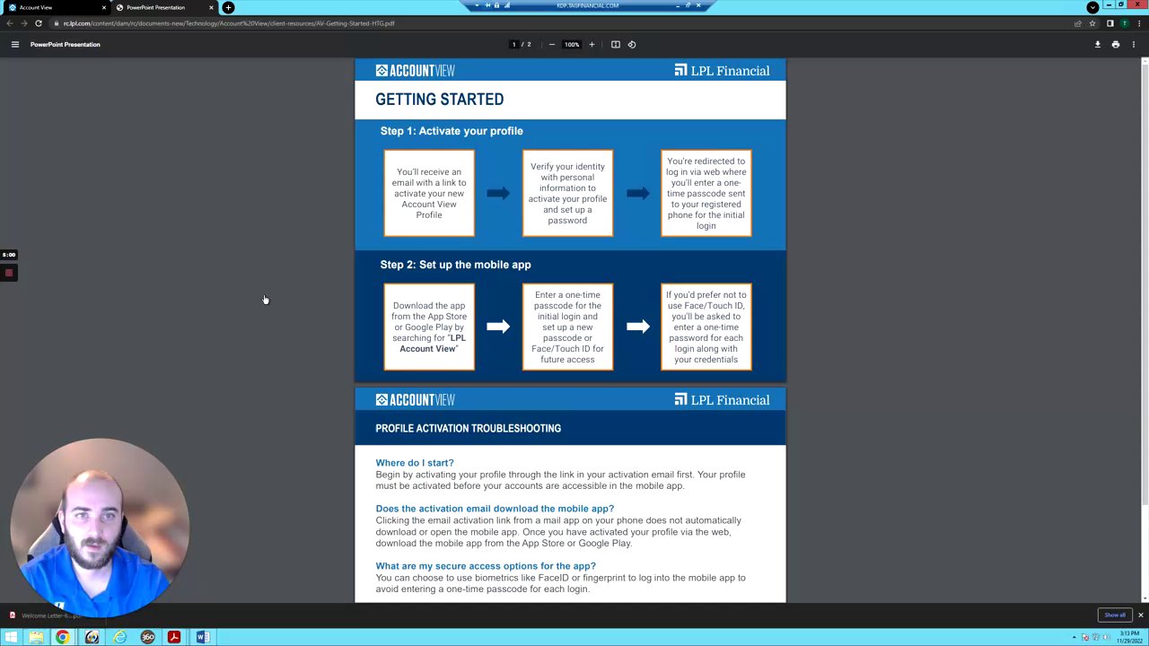This screenshot has width=1149, height=646.
Task: Click the 'Step 1: Activate your profile' heading
Action: pos(452,131)
